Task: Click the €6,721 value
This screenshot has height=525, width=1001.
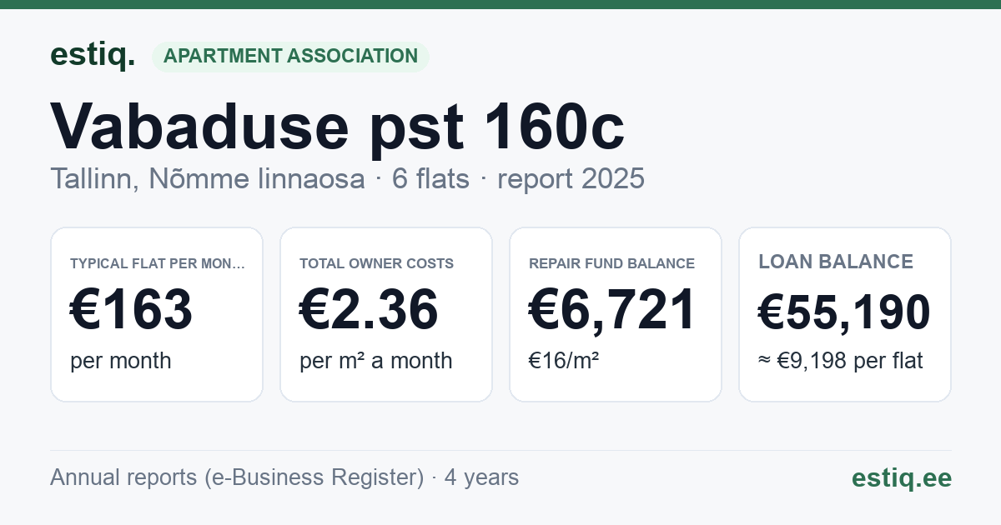Action: [x=612, y=310]
